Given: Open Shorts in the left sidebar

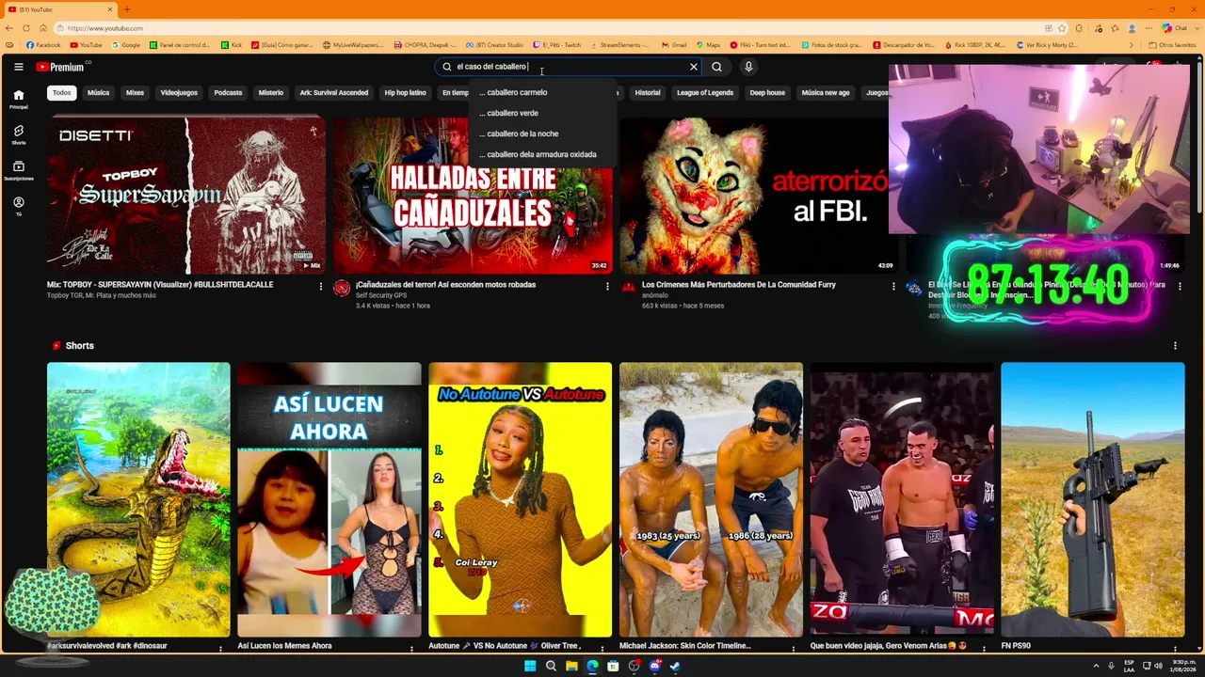Looking at the screenshot, I should pos(18,134).
